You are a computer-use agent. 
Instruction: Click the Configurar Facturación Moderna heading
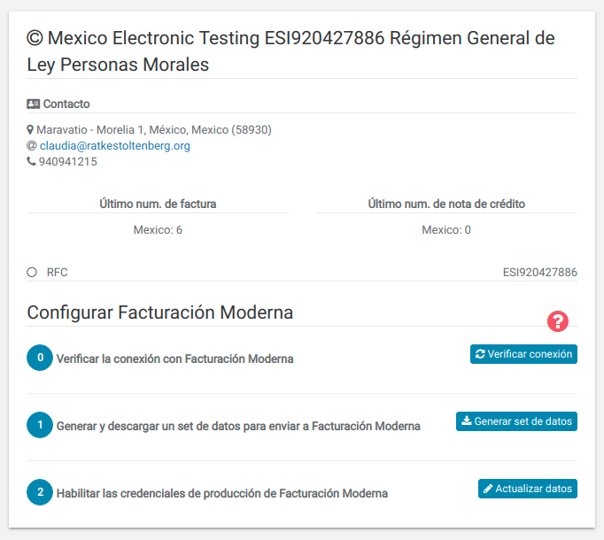click(x=160, y=312)
